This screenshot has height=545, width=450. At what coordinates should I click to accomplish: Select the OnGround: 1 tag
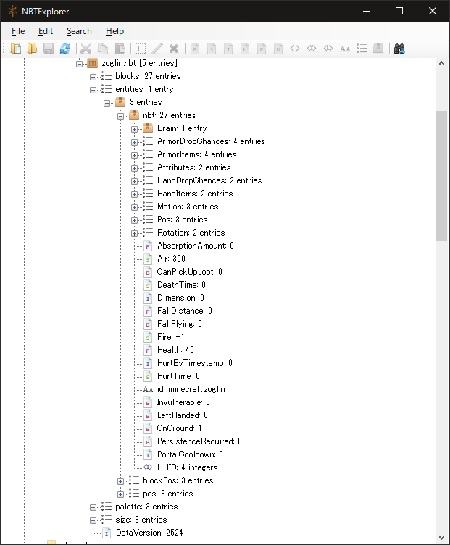tap(179, 428)
